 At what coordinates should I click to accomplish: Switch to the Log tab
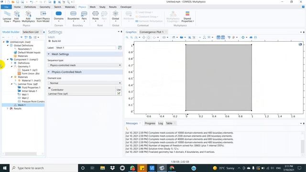(x=161, y=123)
